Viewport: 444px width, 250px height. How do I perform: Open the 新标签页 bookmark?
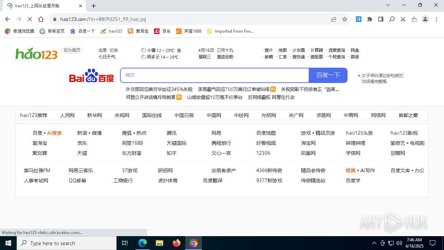coord(52,31)
